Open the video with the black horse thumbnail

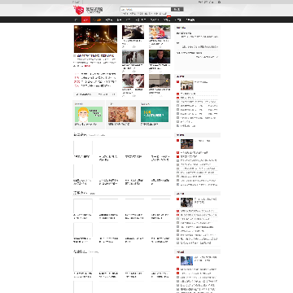133,56
